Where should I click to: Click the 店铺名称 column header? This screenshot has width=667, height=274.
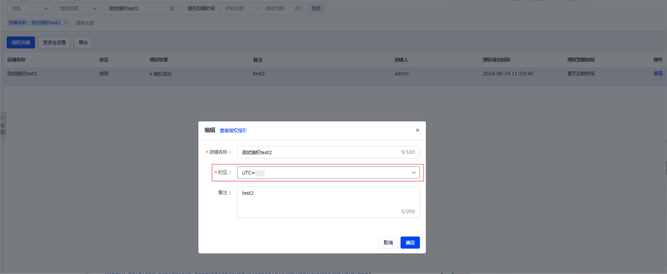(x=16, y=60)
